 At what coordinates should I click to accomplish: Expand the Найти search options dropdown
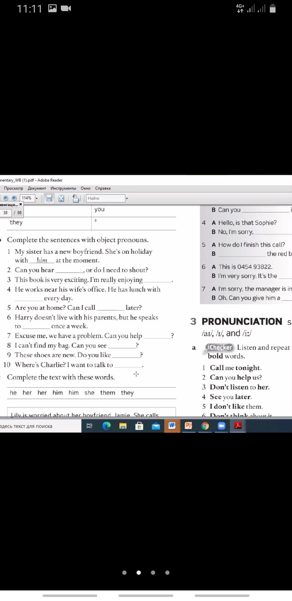127,198
